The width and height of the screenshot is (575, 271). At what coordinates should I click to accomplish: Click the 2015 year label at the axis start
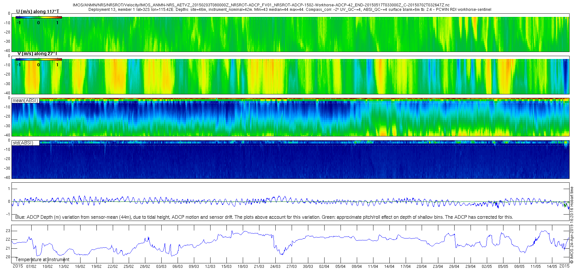(18, 266)
